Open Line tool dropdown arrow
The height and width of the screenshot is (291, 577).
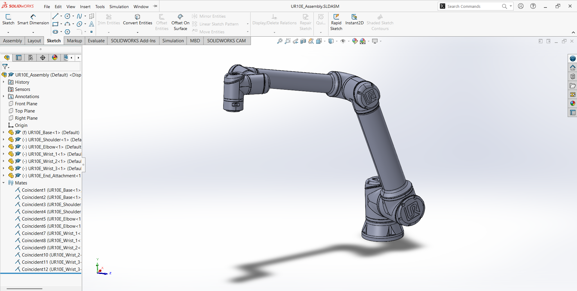(61, 16)
